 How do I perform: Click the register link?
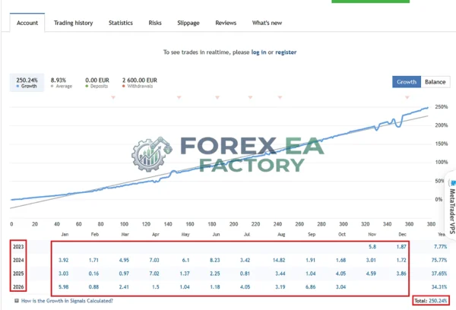(286, 52)
